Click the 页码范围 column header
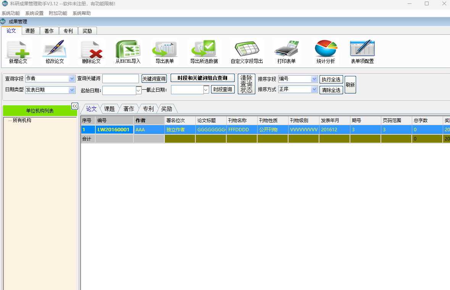The height and width of the screenshot is (290, 450). pos(396,121)
